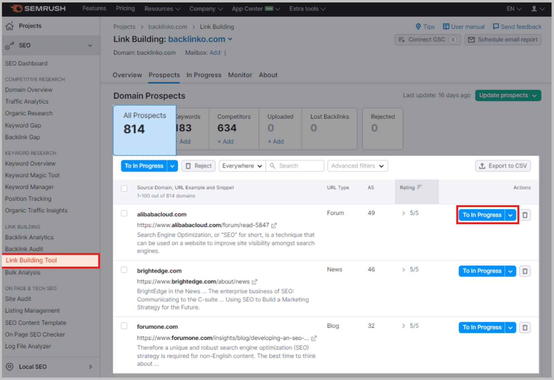
Task: Switch to the Overview tab
Action: pyautogui.click(x=127, y=75)
